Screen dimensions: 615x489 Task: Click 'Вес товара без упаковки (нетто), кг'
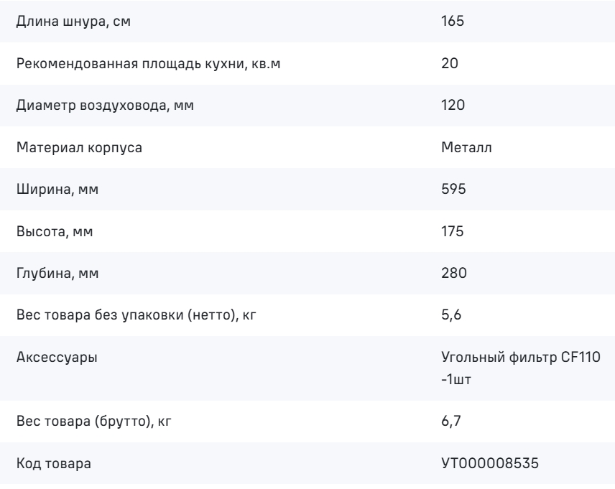coord(136,315)
